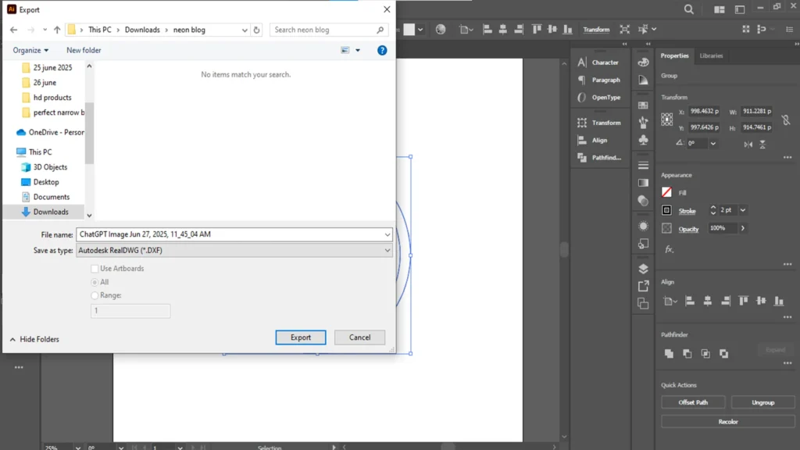Screen dimensions: 800x450
Task: Click the Isolate Selected Object icon
Action: tap(624, 30)
